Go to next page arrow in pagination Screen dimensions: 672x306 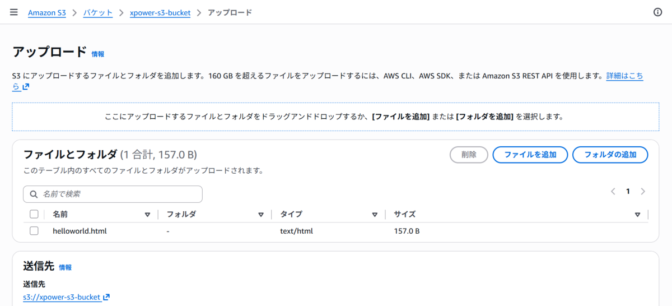643,191
